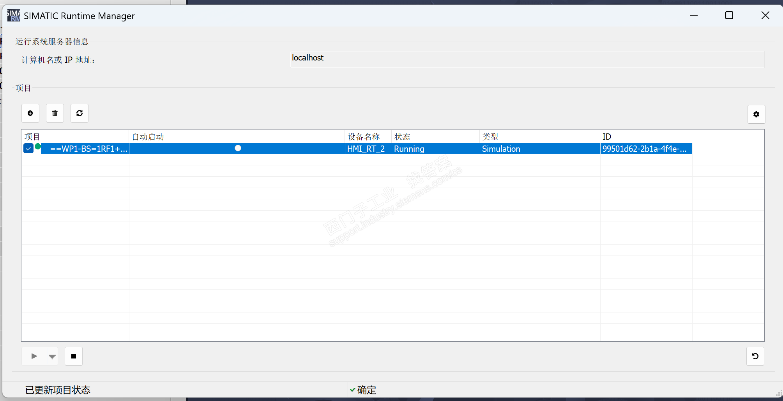Click the green running status indicator
This screenshot has width=783, height=401.
[x=38, y=147]
